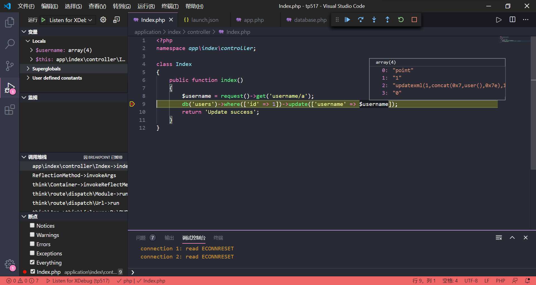Grab the debug toolbar drag handle
Image resolution: width=536 pixels, height=285 pixels.
tap(337, 20)
